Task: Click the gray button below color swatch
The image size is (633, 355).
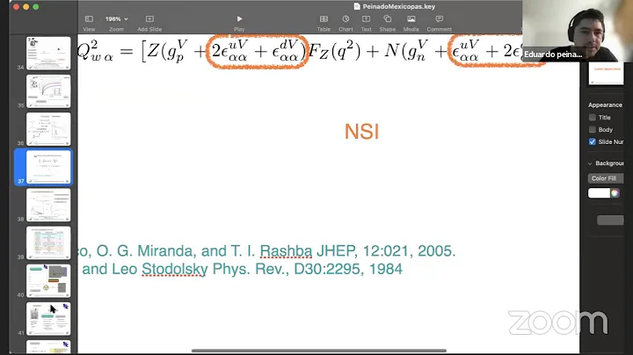Action: coord(610,220)
